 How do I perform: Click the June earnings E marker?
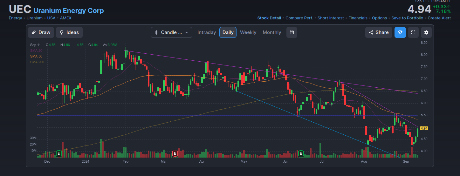point(301,153)
